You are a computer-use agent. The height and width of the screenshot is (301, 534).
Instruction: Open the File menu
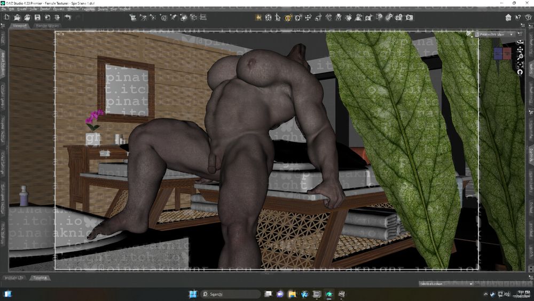[4, 9]
